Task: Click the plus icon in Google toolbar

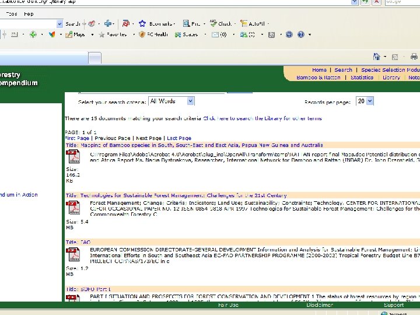Action: (x=108, y=23)
